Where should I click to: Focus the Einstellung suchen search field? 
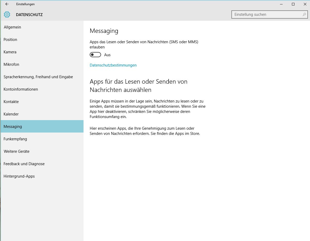(269, 14)
